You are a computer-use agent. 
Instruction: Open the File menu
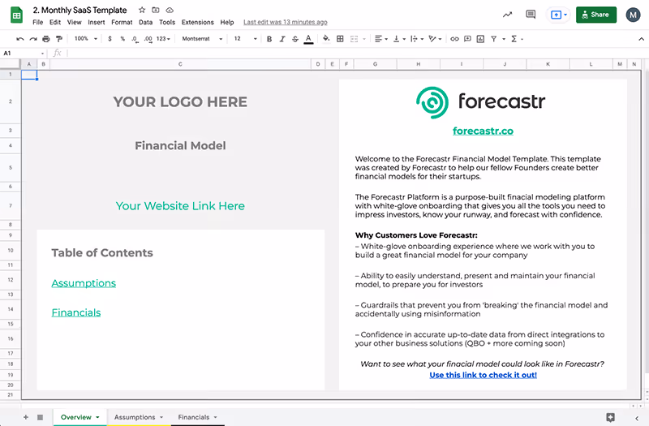(37, 23)
